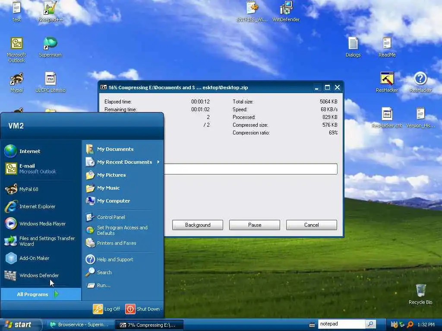
Task: Open the on-screen keyboard taskbar icon
Action: pyautogui.click(x=312, y=325)
